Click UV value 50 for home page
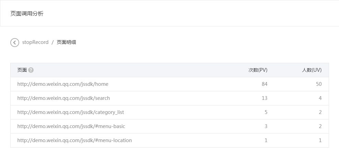 click(319, 84)
